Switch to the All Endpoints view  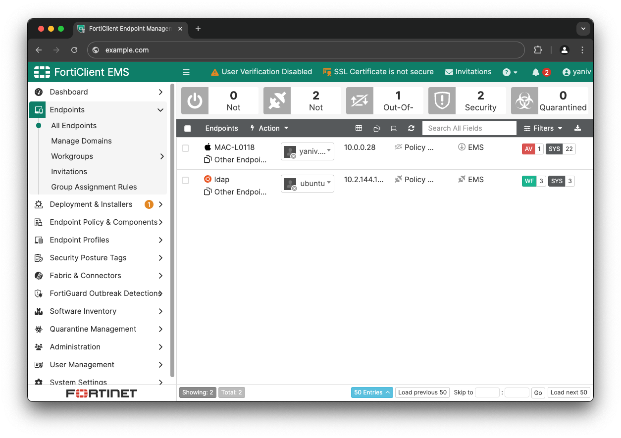[x=75, y=125]
